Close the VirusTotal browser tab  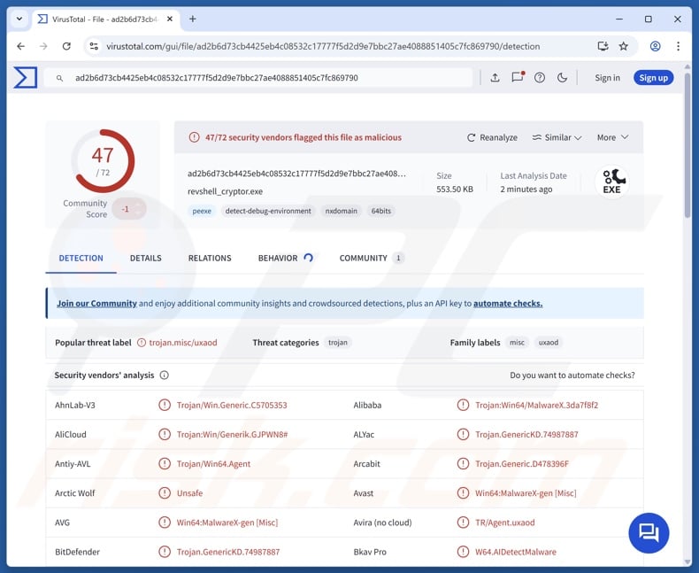170,19
